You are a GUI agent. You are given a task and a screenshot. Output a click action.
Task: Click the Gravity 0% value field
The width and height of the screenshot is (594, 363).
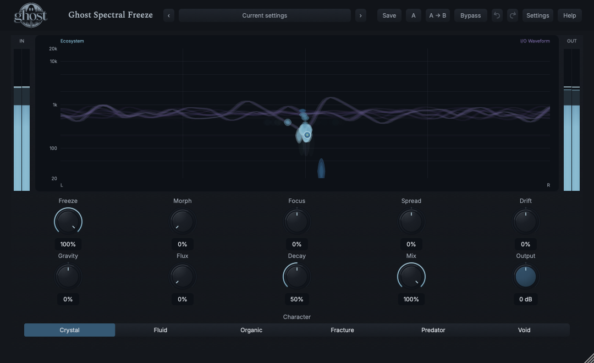pos(68,299)
